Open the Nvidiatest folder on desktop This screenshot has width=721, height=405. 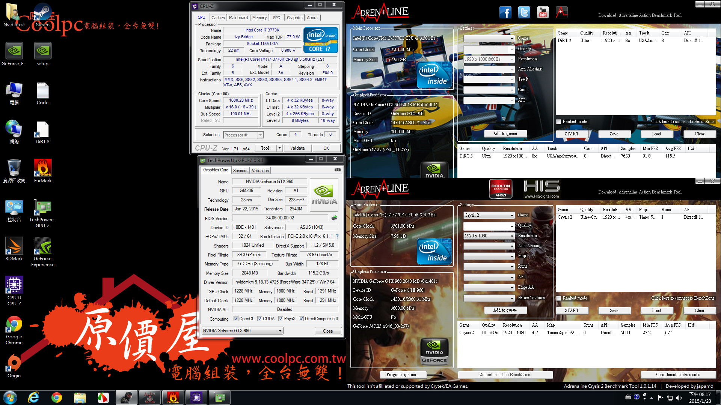[14, 15]
